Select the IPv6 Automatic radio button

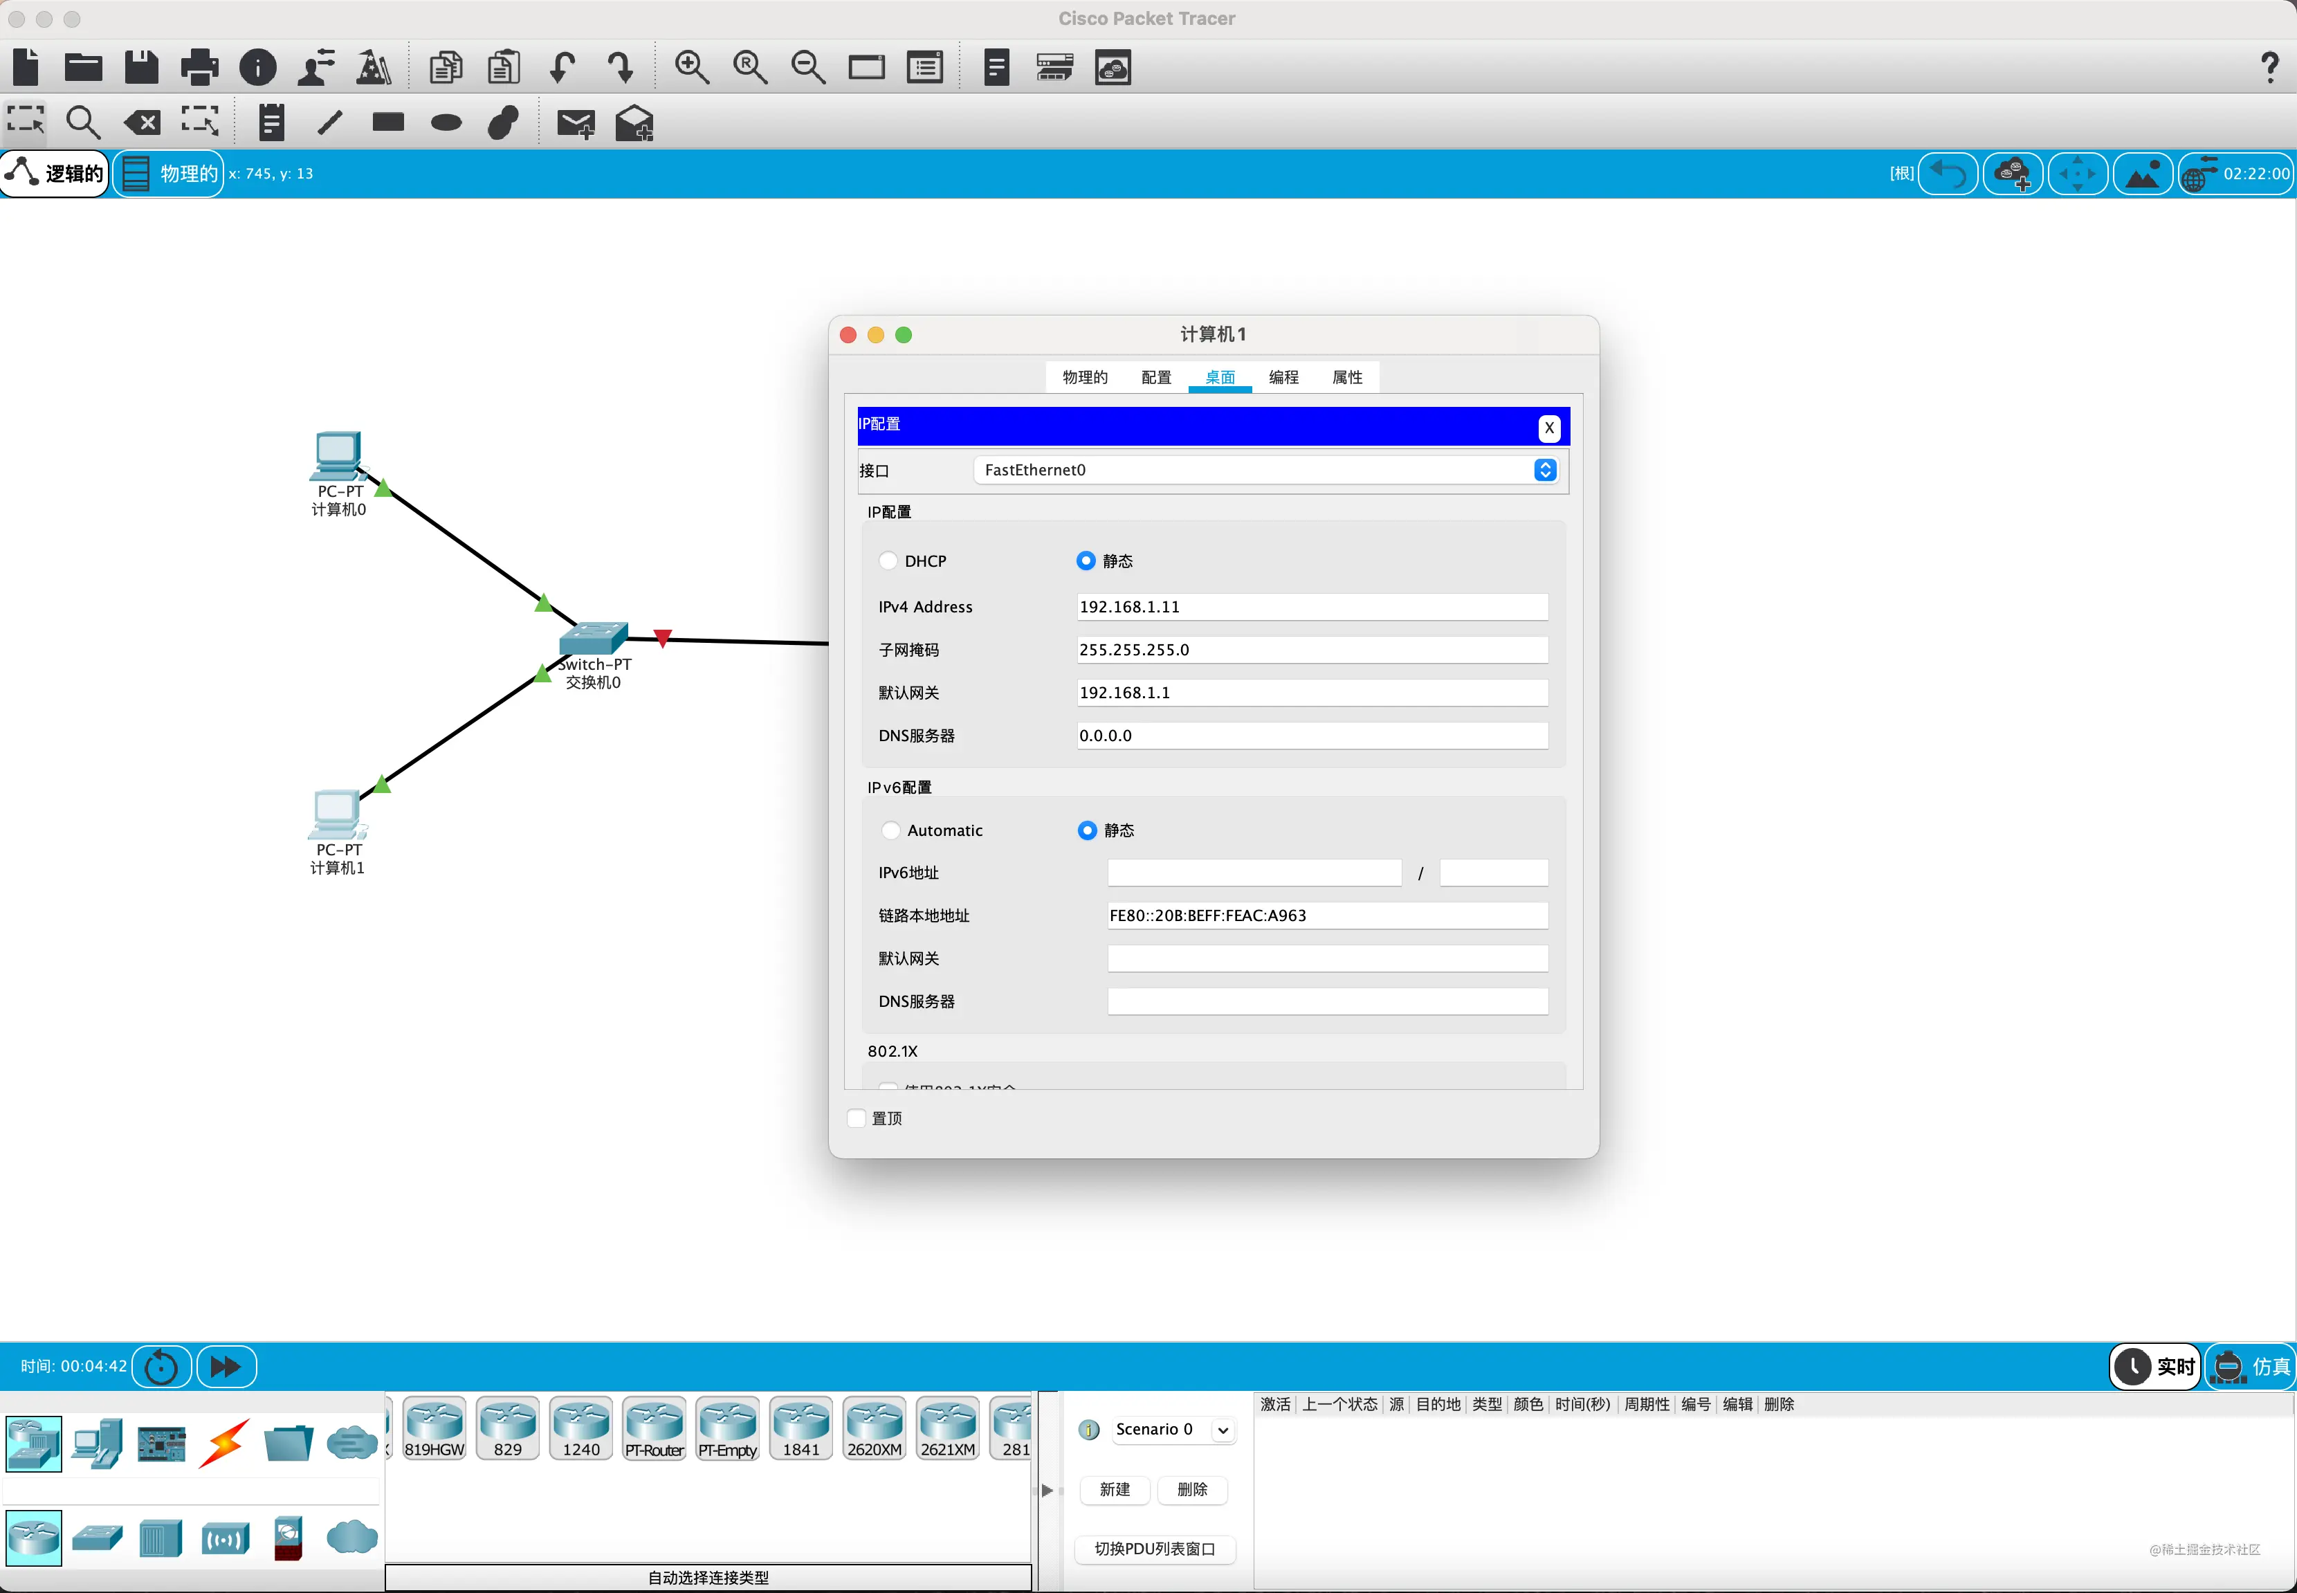pyautogui.click(x=890, y=830)
